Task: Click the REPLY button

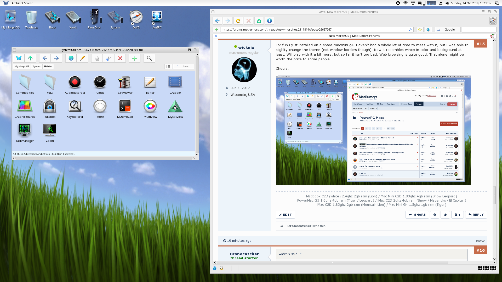Action: [x=476, y=215]
